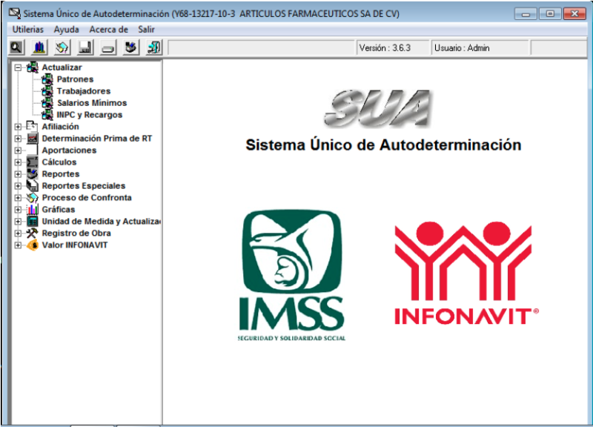The width and height of the screenshot is (593, 427).
Task: Click the magnifying glass search toolbar icon
Action: coord(16,47)
